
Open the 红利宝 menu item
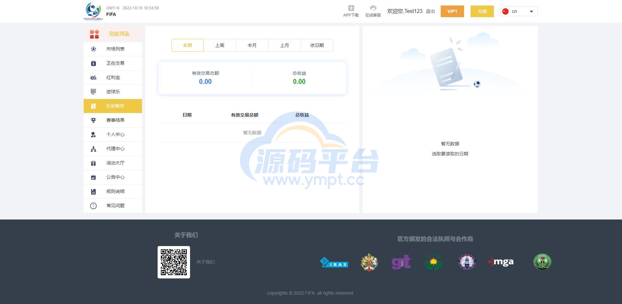[113, 78]
